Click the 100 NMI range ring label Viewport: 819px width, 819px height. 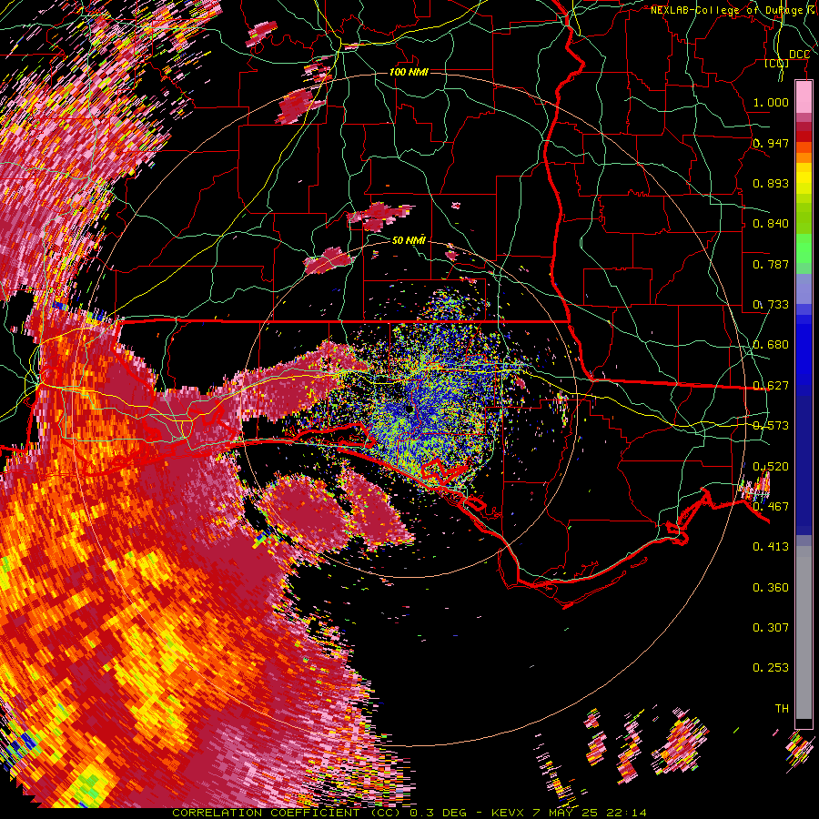(409, 72)
